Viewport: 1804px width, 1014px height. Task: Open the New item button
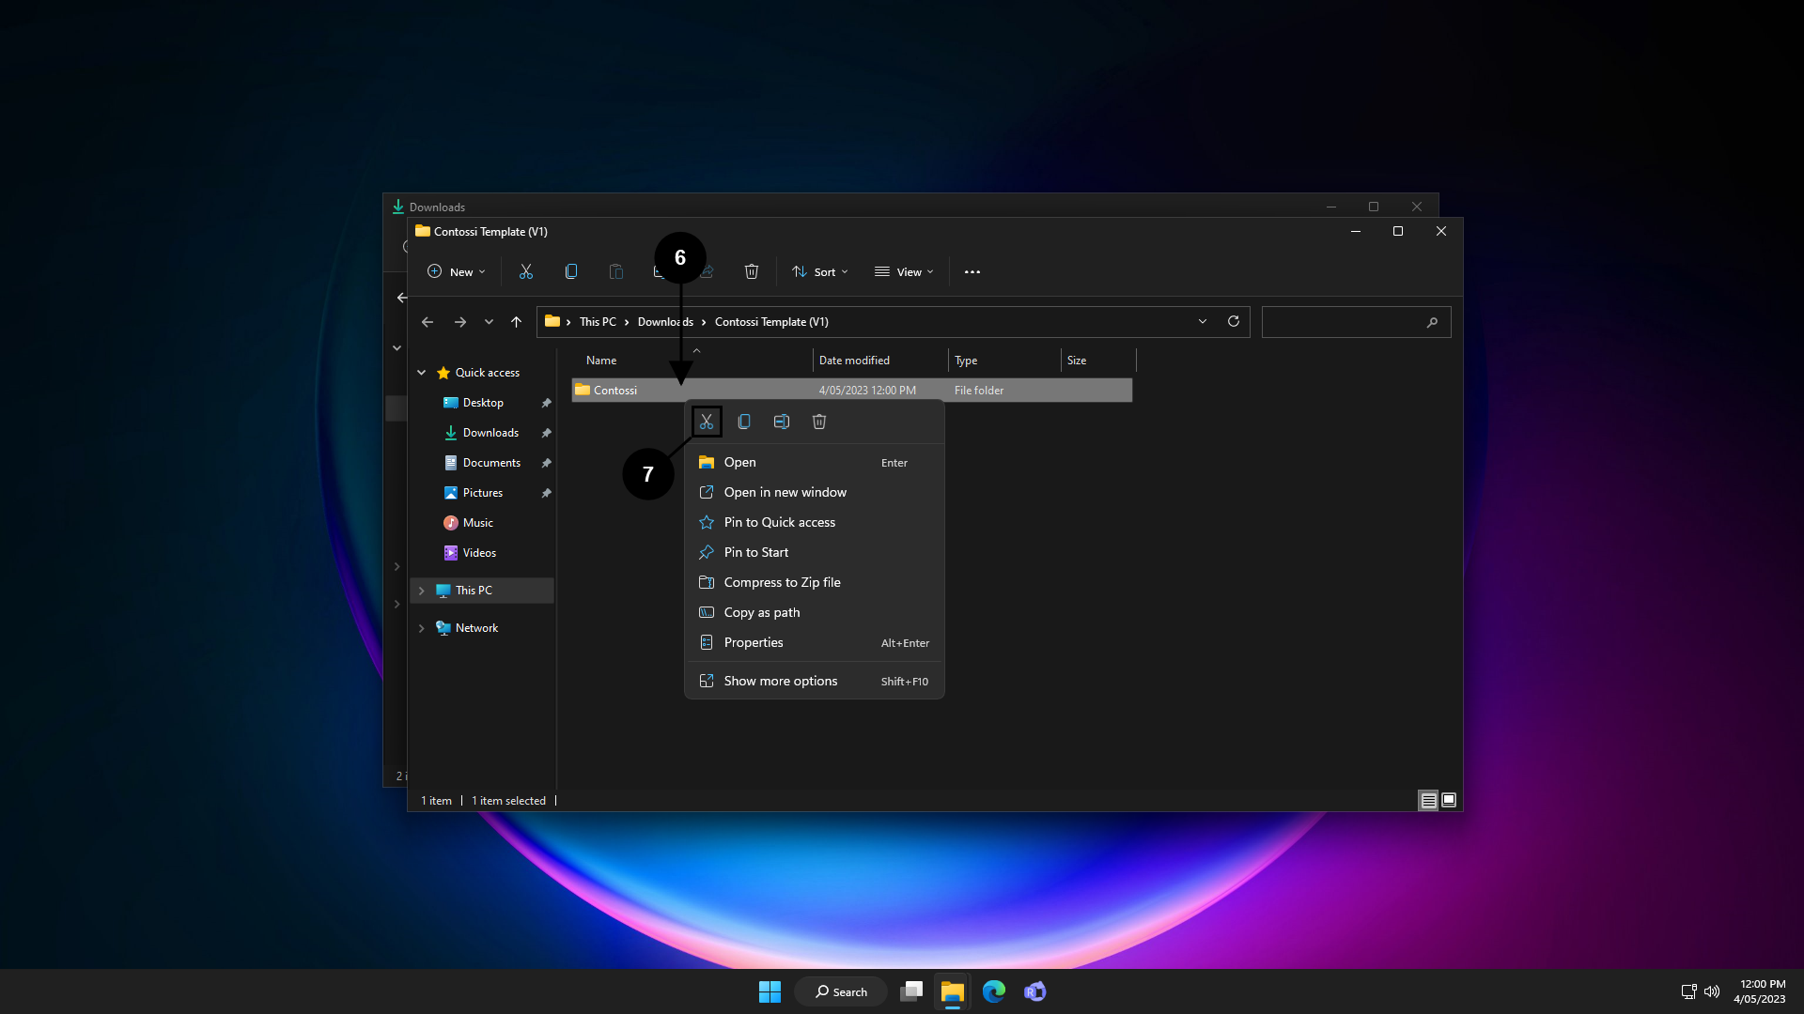click(457, 271)
